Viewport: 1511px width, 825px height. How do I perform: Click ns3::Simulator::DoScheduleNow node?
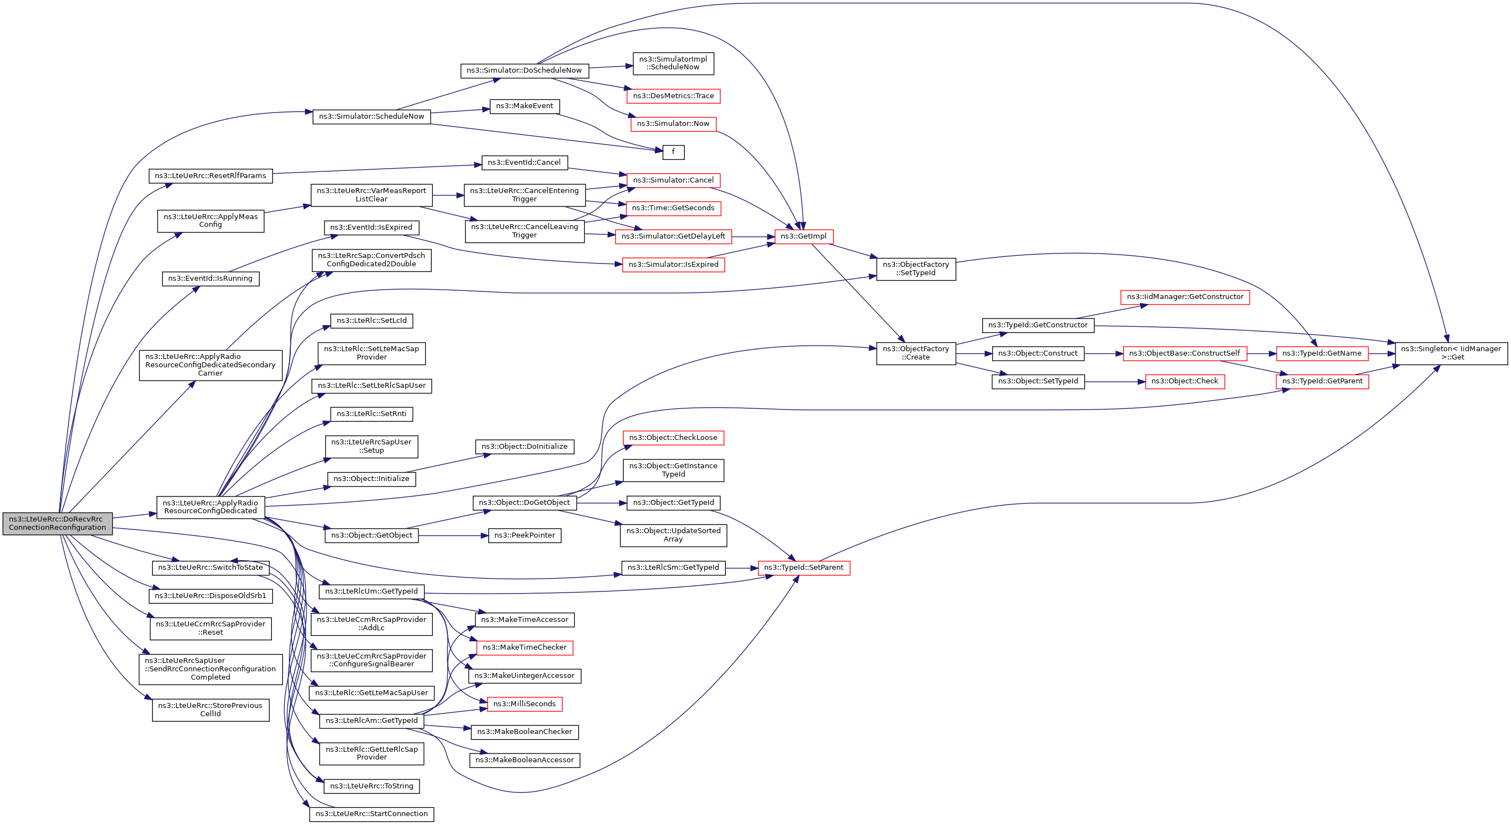(x=524, y=70)
